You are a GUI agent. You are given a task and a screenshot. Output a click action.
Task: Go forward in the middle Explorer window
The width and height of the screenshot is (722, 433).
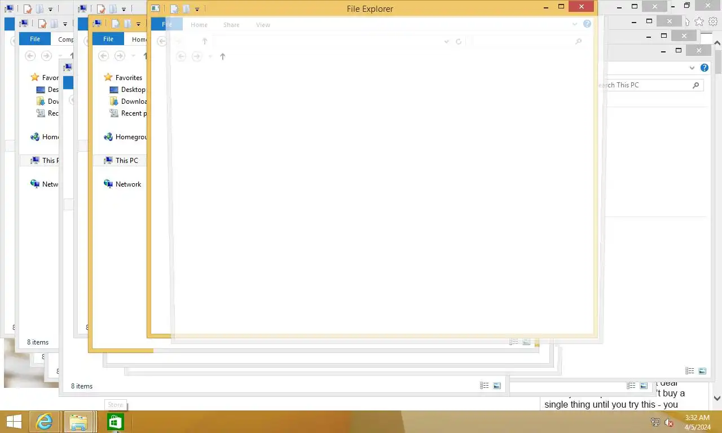pyautogui.click(x=120, y=56)
